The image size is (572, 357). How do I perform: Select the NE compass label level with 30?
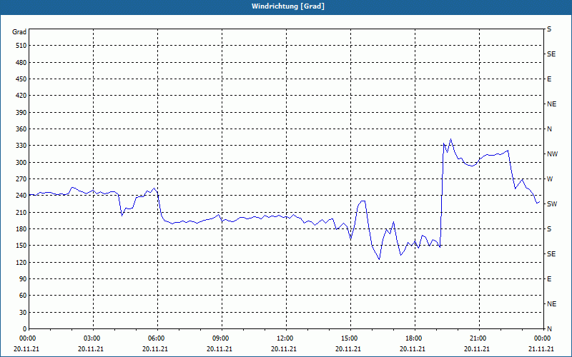click(551, 304)
